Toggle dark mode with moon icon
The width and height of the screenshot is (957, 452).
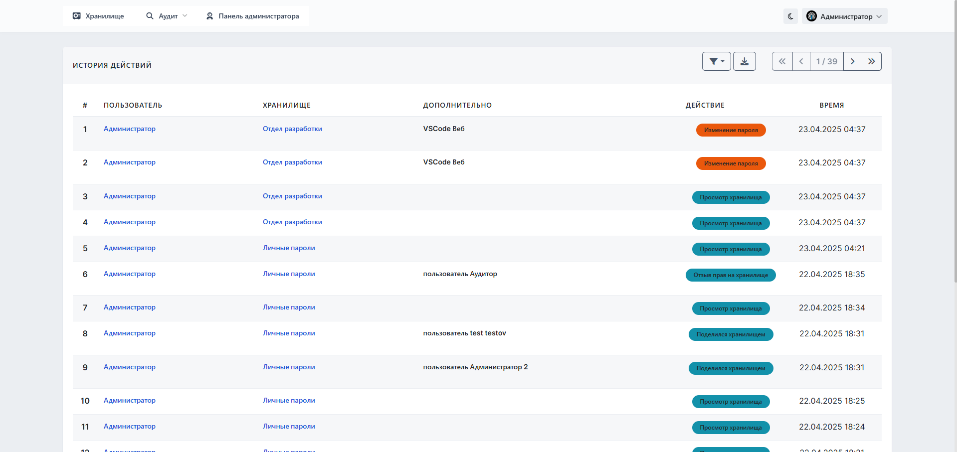[x=790, y=16]
